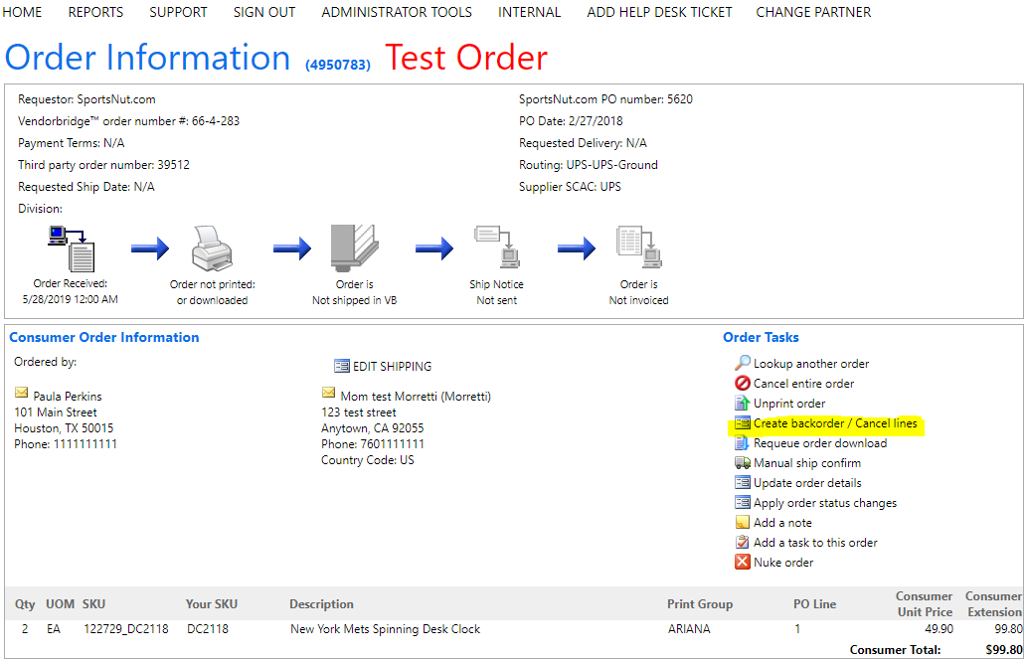Click the Apply order status changes link
Image resolution: width=1028 pixels, height=659 pixels.
pyautogui.click(x=825, y=503)
